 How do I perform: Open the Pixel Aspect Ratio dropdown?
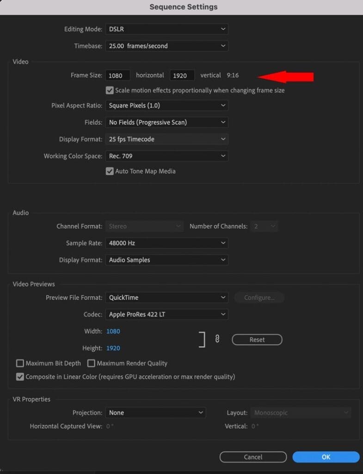166,106
